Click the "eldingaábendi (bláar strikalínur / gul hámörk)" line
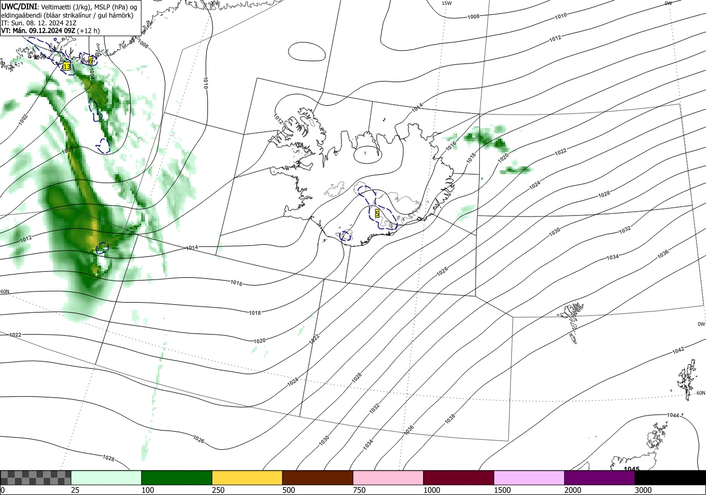Screen dimensions: 706x495 pos(67,15)
